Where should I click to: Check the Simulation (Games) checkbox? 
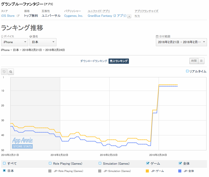click(100, 163)
